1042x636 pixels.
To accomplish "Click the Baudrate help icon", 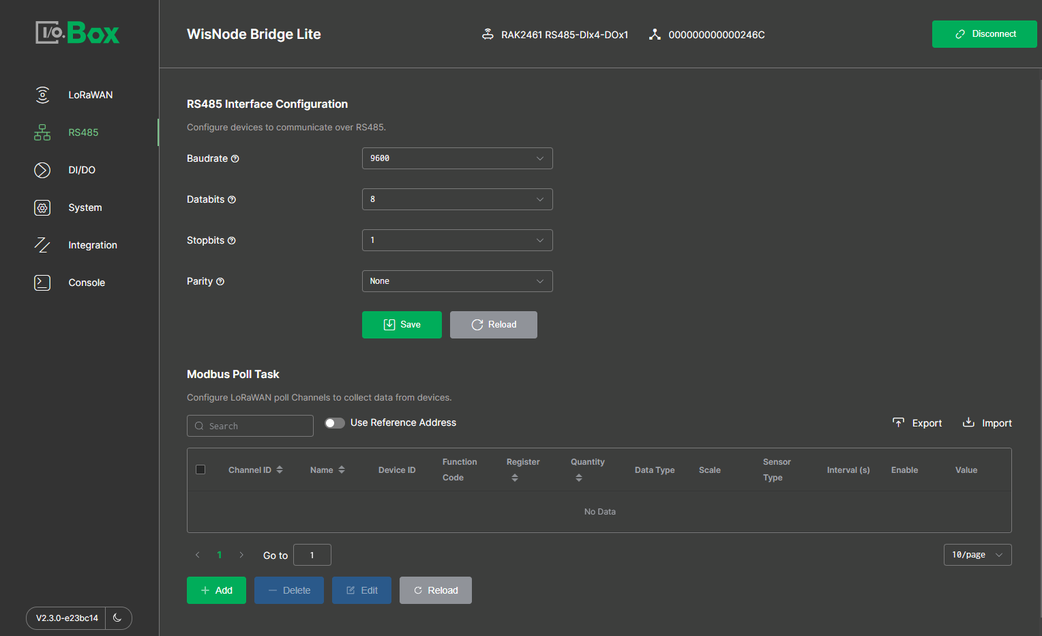I will (235, 158).
